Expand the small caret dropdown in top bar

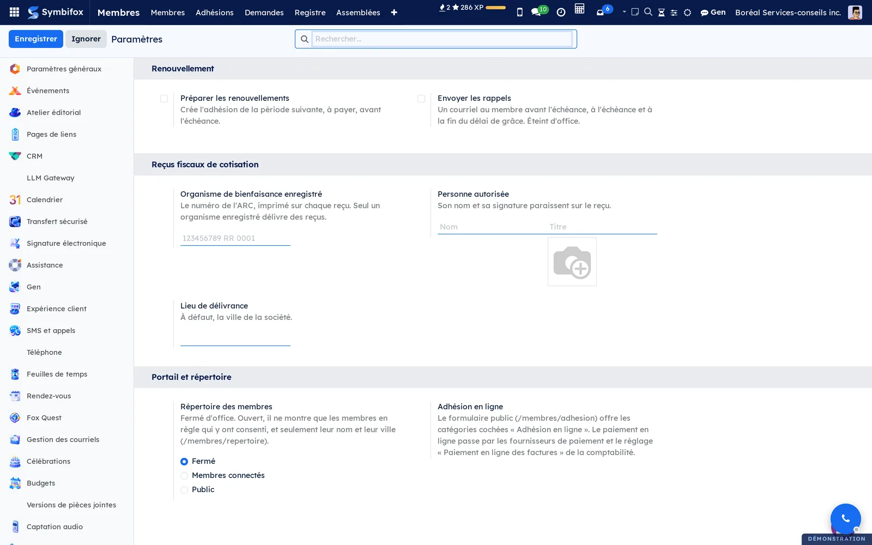click(x=624, y=11)
